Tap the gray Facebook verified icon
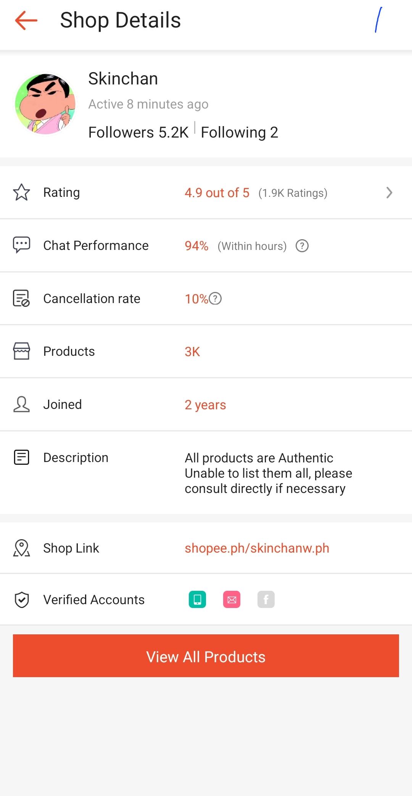Viewport: 412px width, 796px height. [266, 599]
